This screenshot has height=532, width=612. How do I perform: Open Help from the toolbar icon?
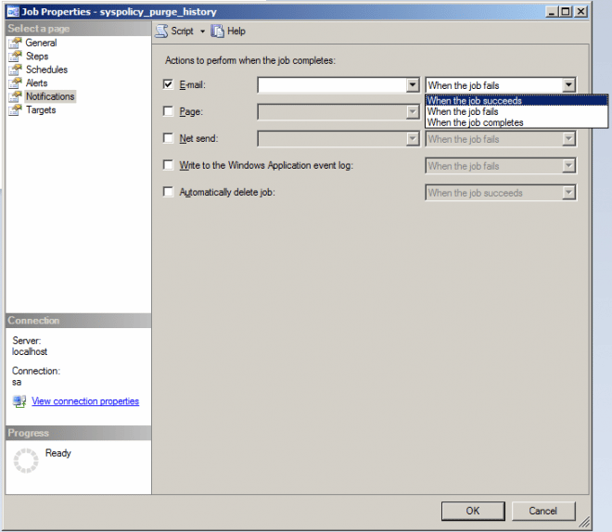tap(218, 31)
